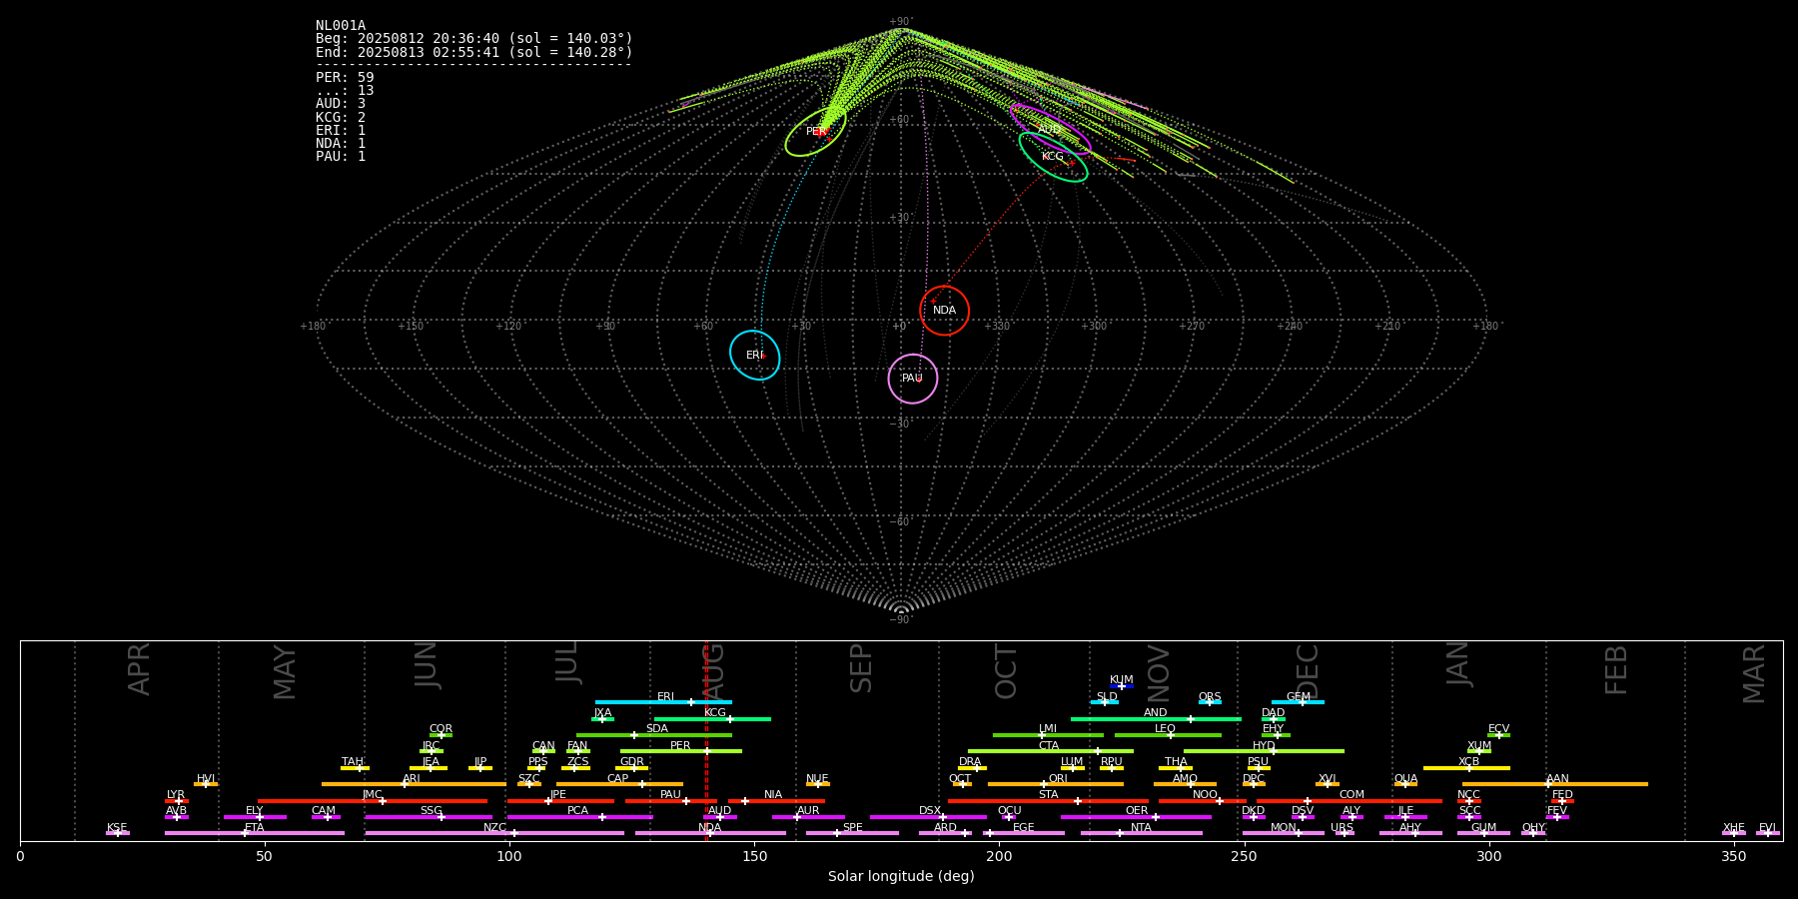Click the orange CAP shower bar in timeline
The height and width of the screenshot is (899, 1798).
pos(619,784)
